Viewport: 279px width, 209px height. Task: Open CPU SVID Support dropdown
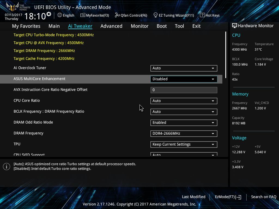coord(184,154)
